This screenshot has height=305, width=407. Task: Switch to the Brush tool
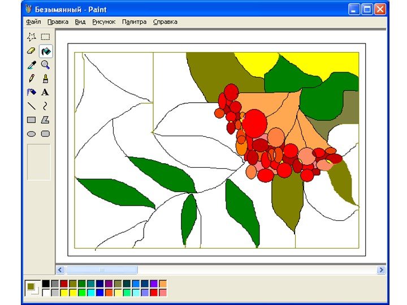click(45, 79)
